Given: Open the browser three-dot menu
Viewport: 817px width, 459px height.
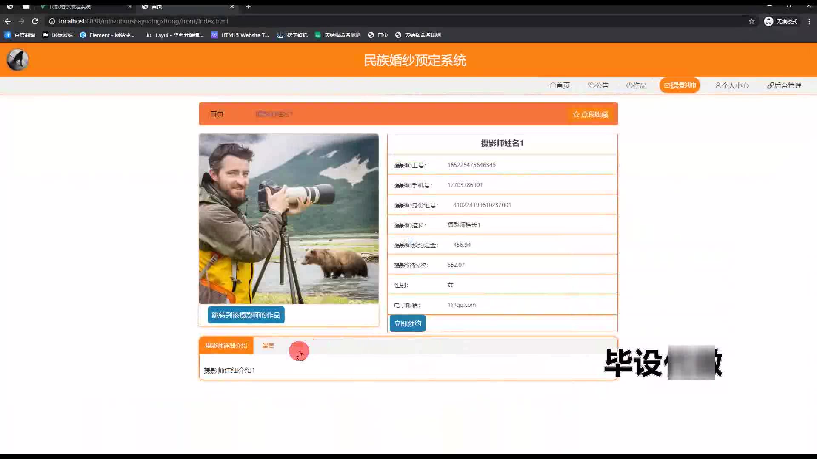Looking at the screenshot, I should tap(809, 21).
